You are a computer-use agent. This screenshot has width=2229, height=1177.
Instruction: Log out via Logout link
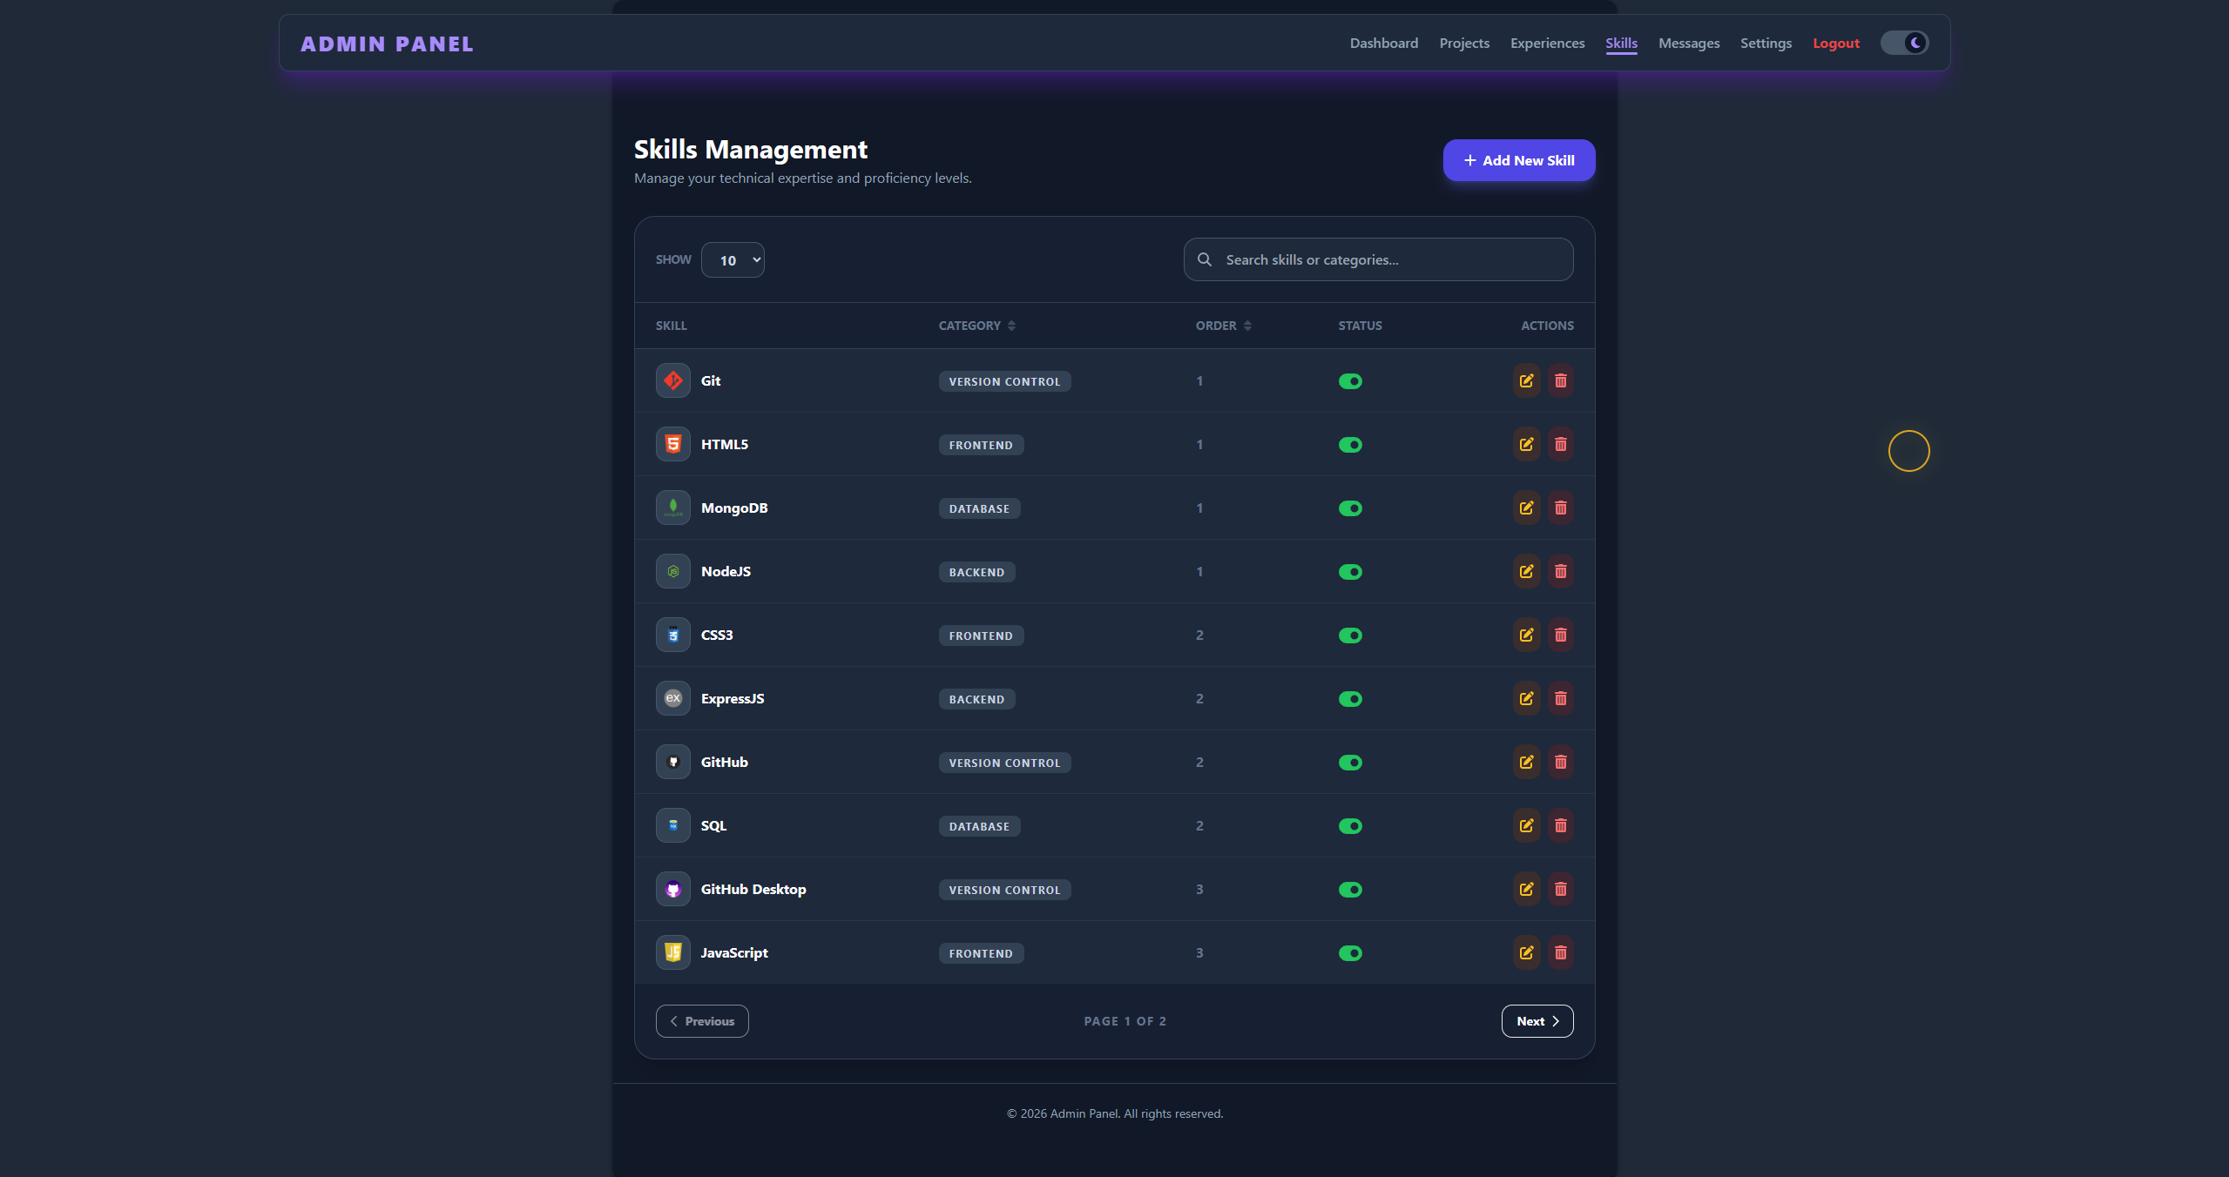tap(1836, 43)
